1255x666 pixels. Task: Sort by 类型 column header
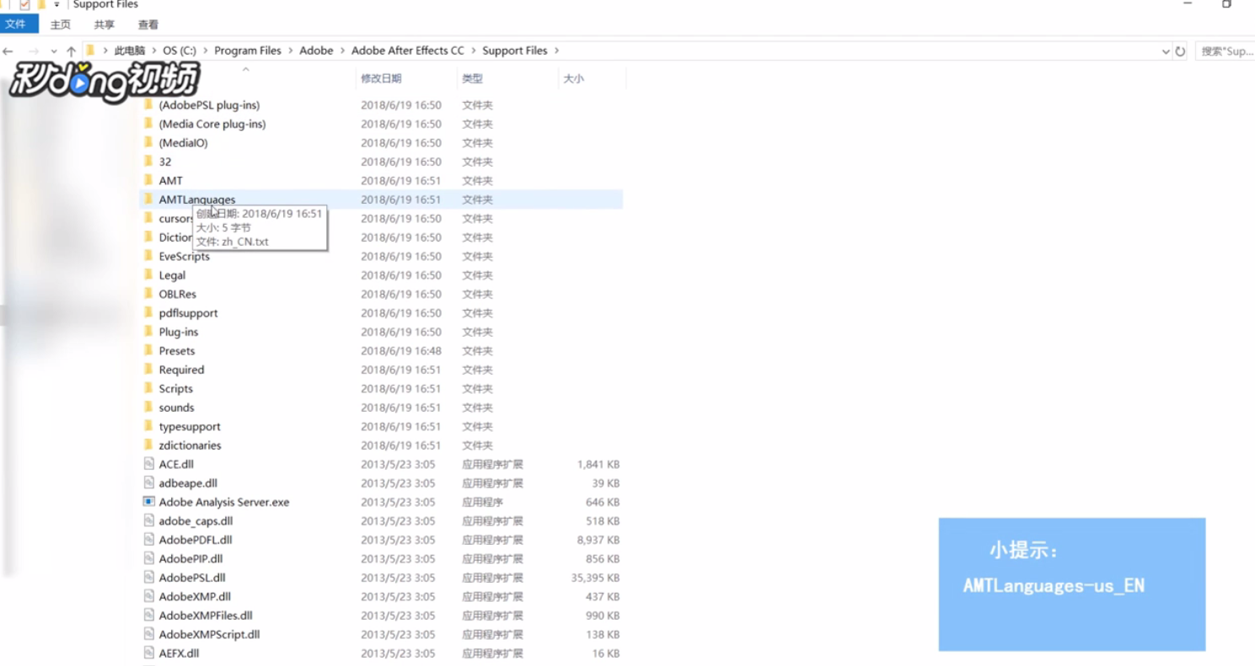472,78
